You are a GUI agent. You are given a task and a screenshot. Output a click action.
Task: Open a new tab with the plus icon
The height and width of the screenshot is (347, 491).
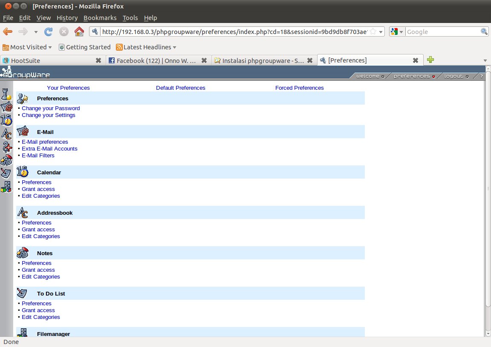[x=430, y=60]
